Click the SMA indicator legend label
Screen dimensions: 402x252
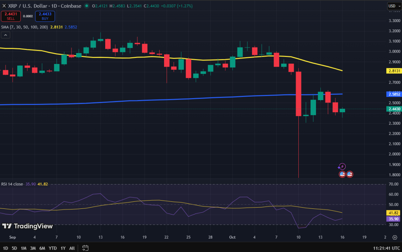24,27
